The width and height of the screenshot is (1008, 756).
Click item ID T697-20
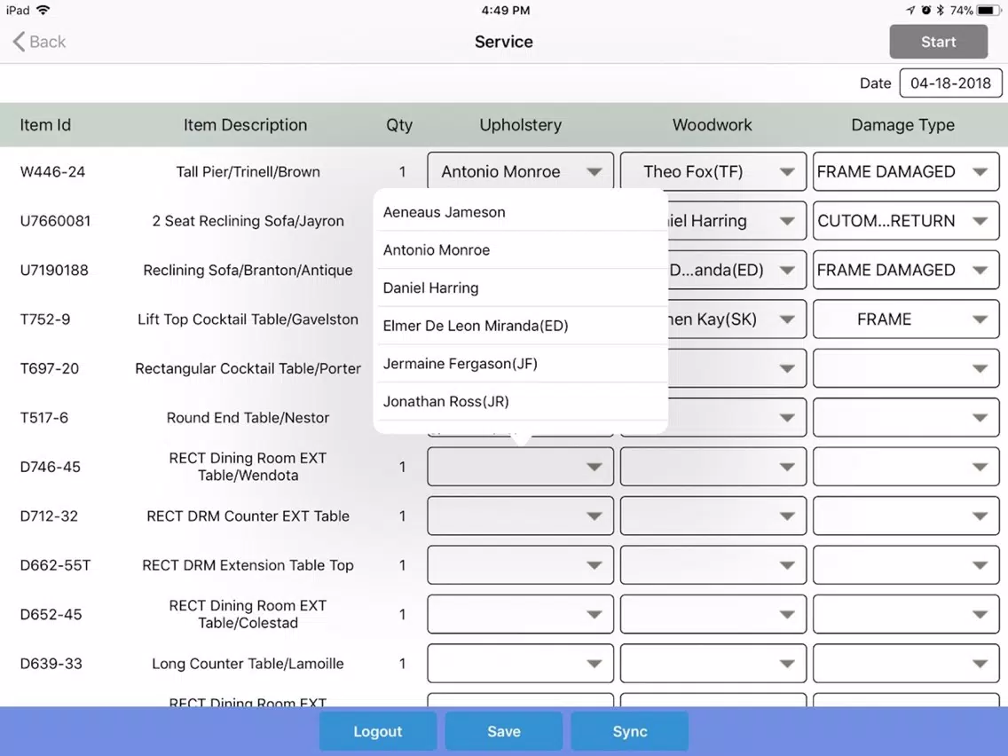[50, 368]
